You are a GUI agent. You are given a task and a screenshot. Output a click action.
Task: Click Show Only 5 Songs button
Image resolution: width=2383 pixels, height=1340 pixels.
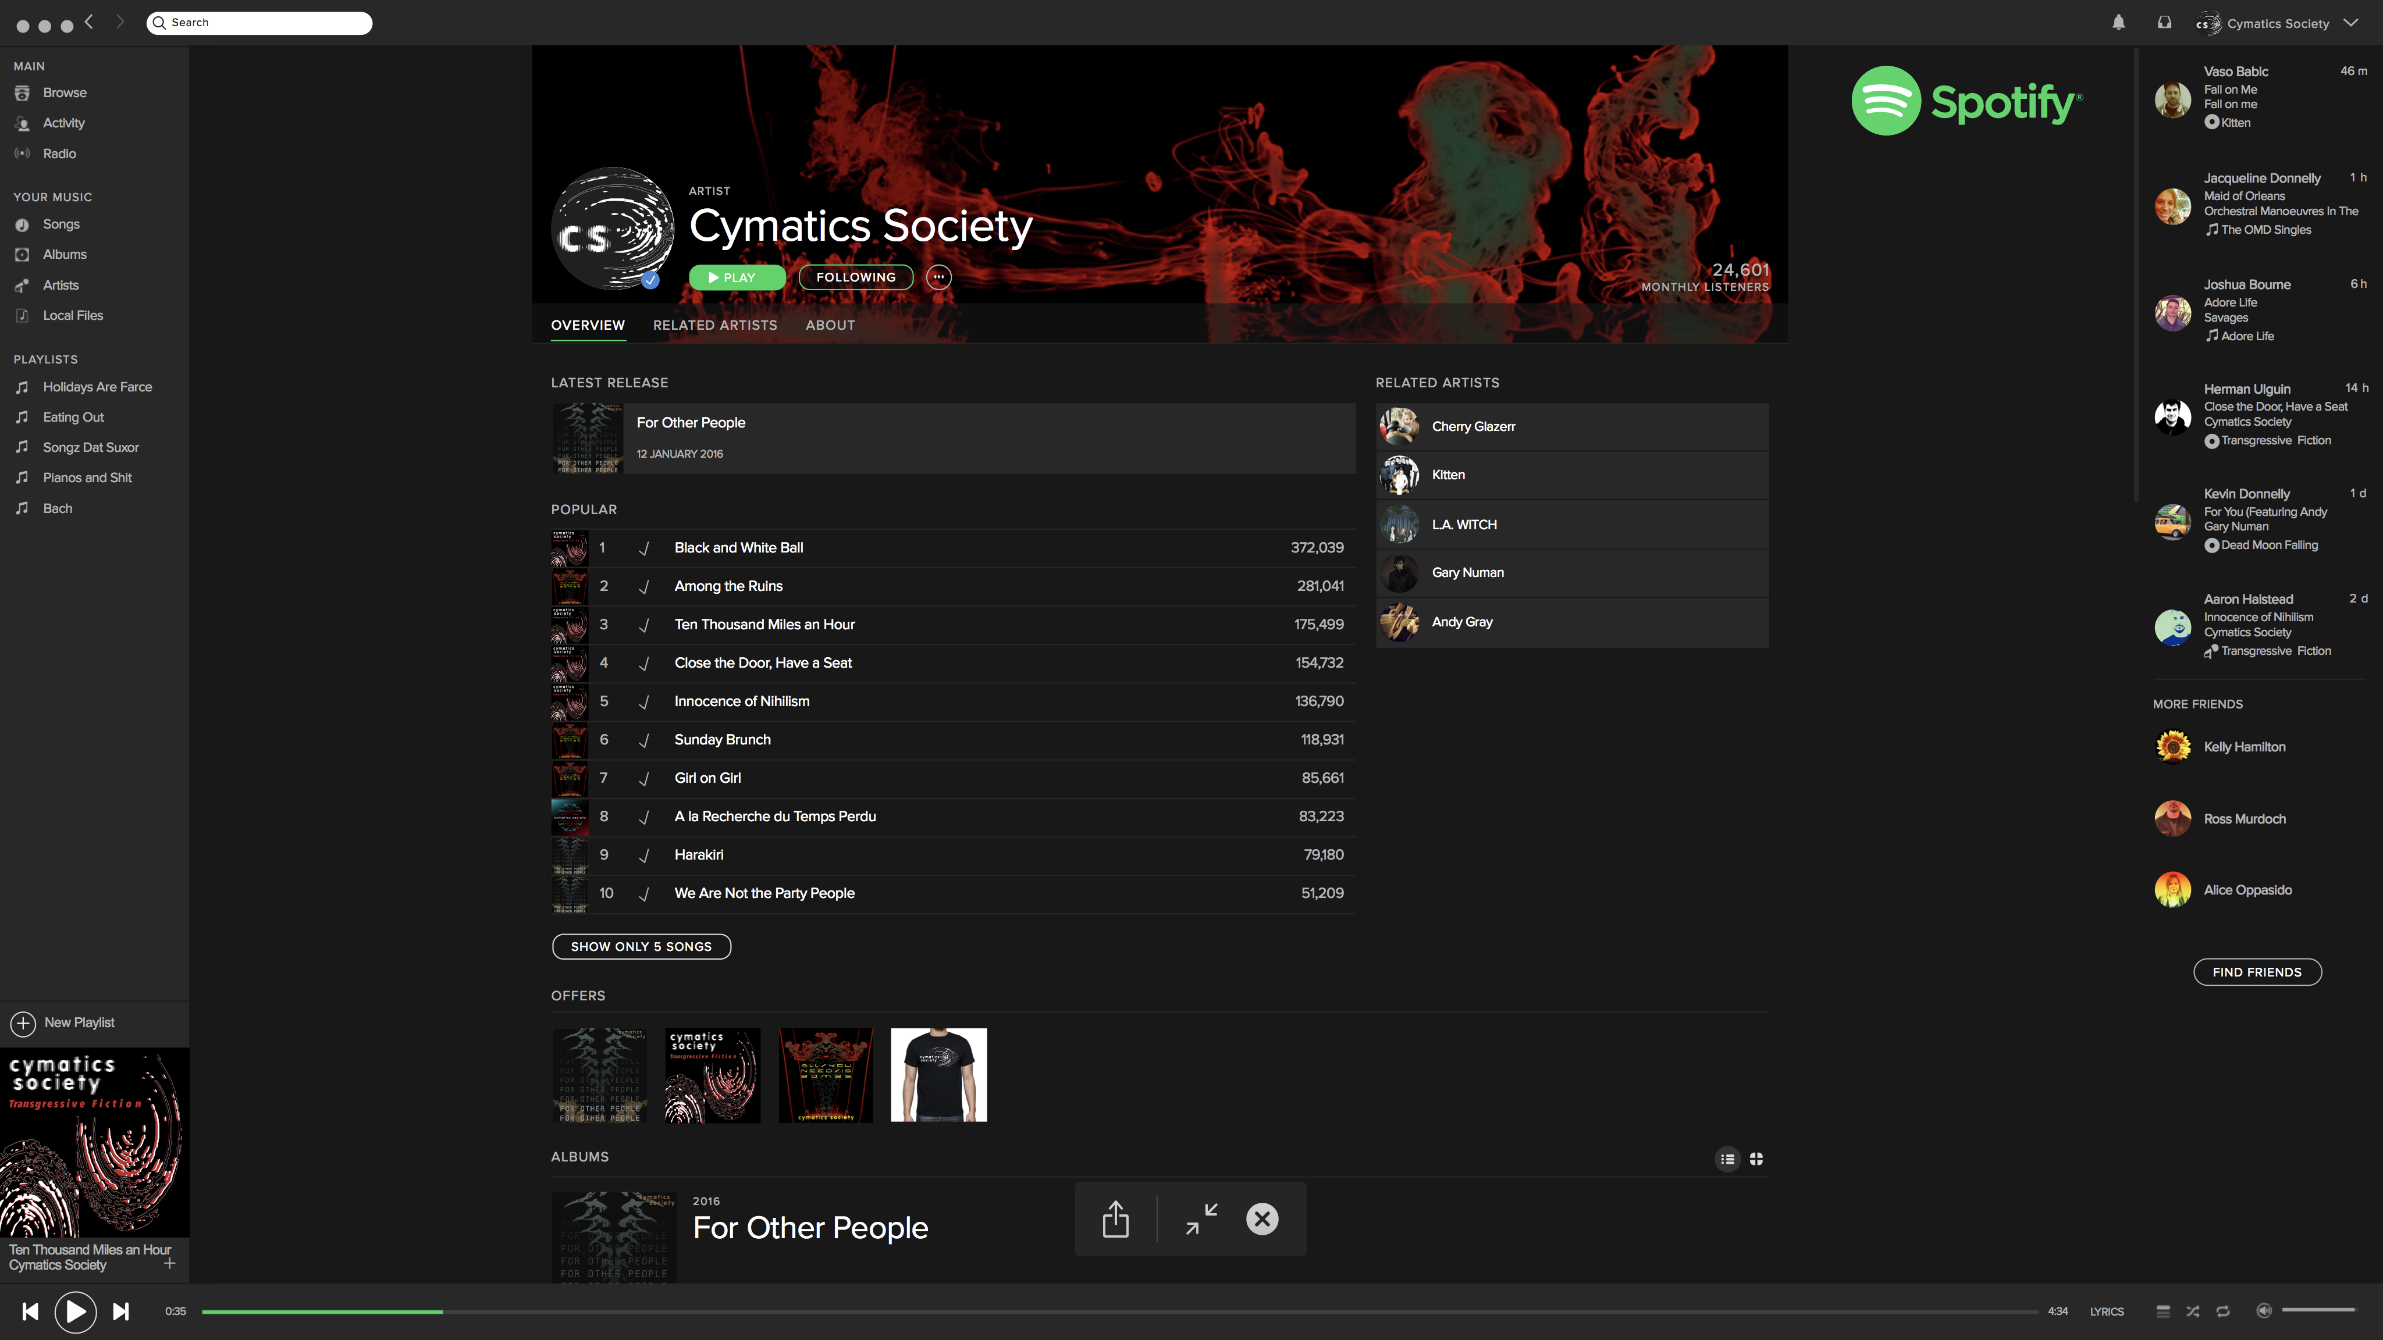click(x=641, y=947)
